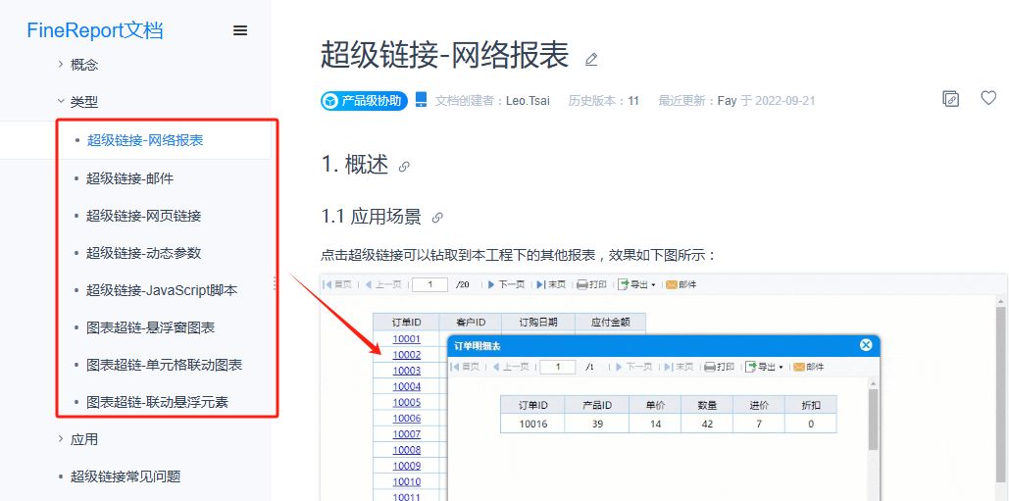The width and height of the screenshot is (1009, 501).
Task: Open 导出 dropdown in main report toolbar
Action: 637,284
